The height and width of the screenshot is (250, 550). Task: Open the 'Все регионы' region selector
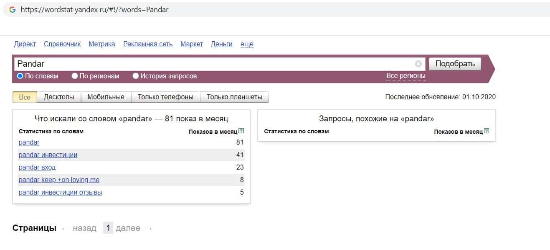pos(406,76)
